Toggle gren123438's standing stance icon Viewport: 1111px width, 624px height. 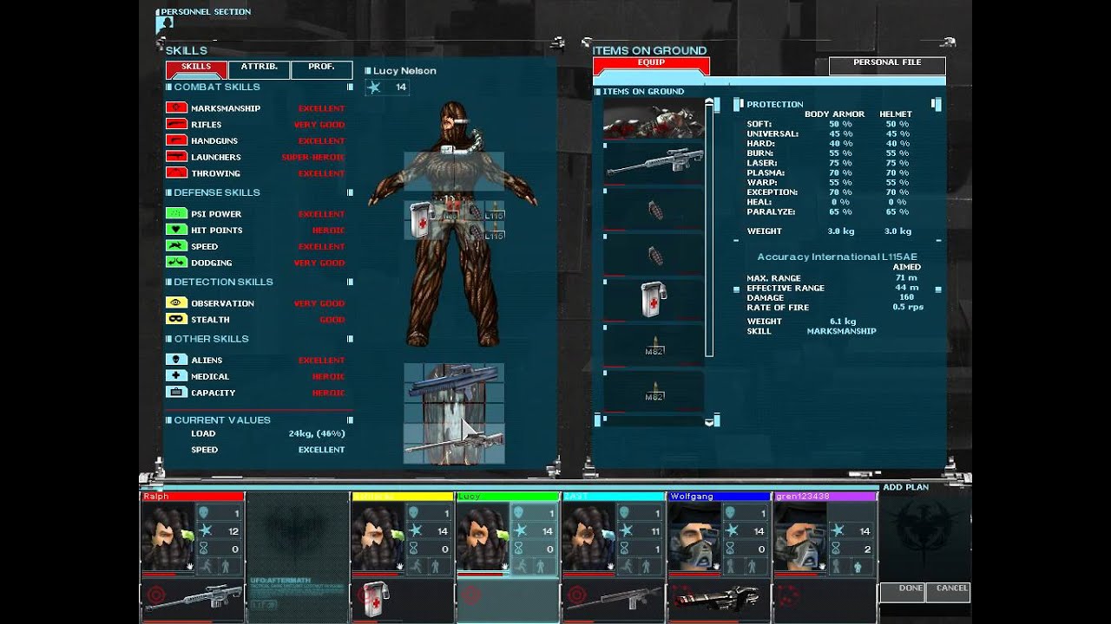pyautogui.click(x=859, y=566)
